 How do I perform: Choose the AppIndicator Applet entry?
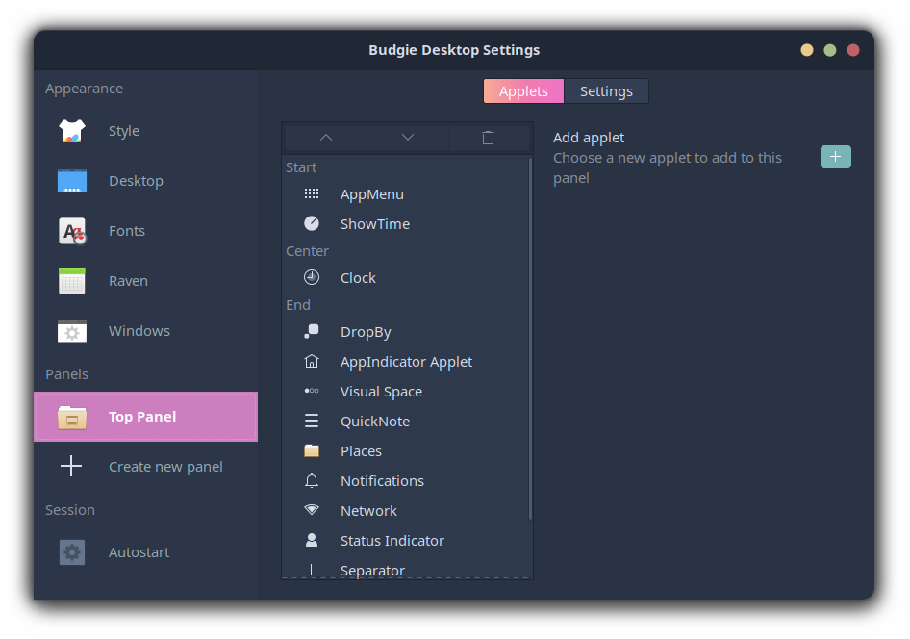(x=406, y=362)
